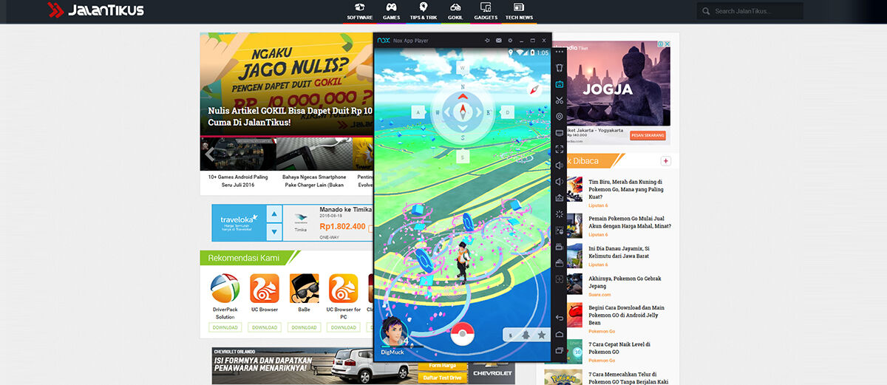Click the Nox volume down icon

pos(560,182)
